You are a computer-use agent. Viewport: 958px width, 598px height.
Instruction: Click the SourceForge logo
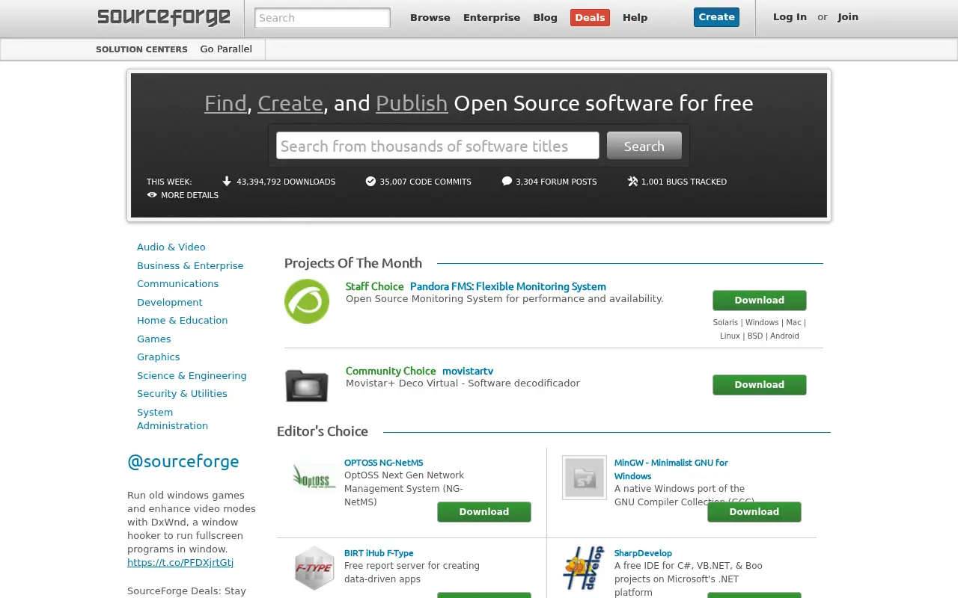(163, 17)
